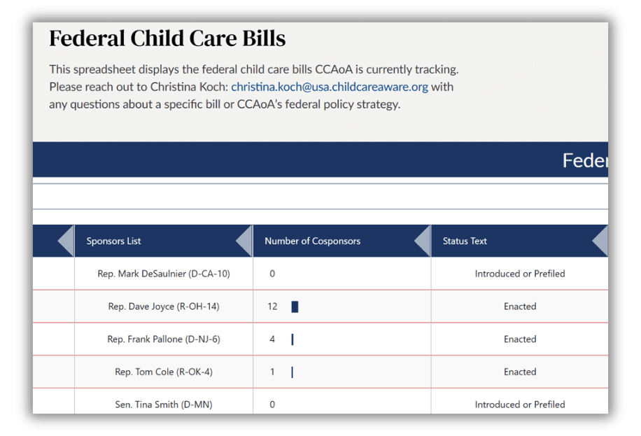Click the gray triangle left of Status Text
641x436 pixels.
423,241
